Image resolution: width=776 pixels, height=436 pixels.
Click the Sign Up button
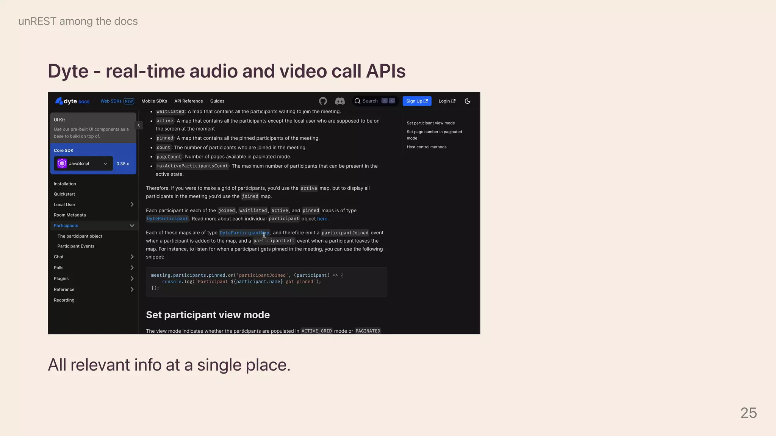(417, 101)
